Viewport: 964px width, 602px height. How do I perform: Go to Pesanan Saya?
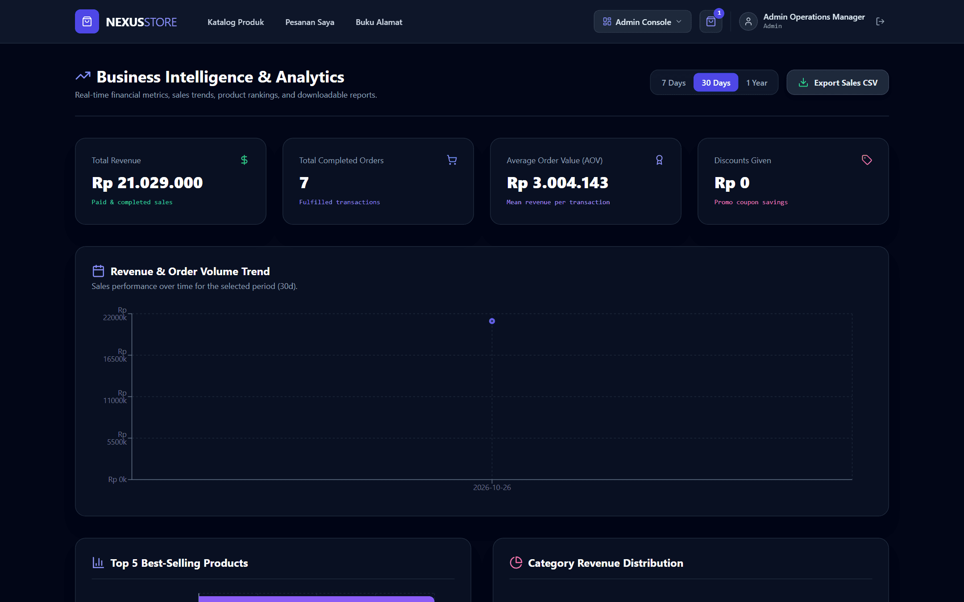310,22
